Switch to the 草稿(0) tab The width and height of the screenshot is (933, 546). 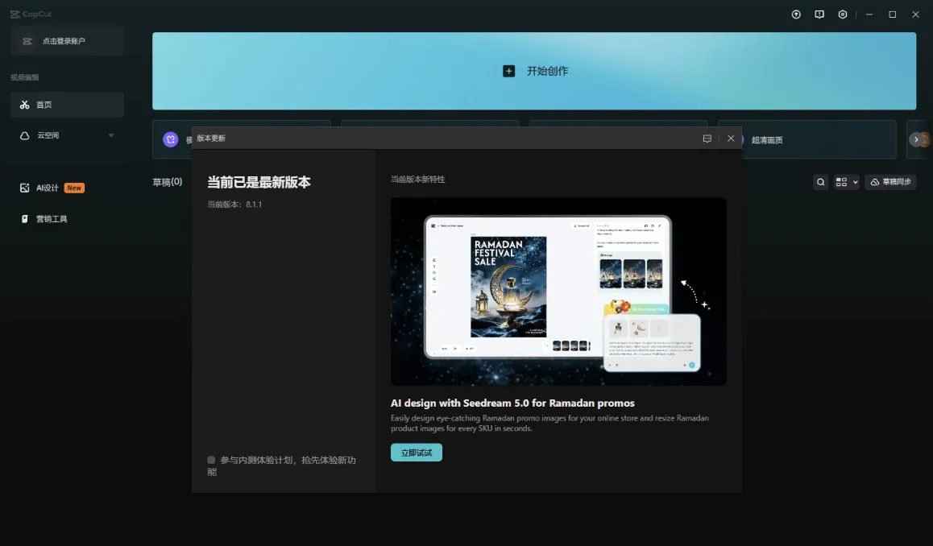click(167, 181)
